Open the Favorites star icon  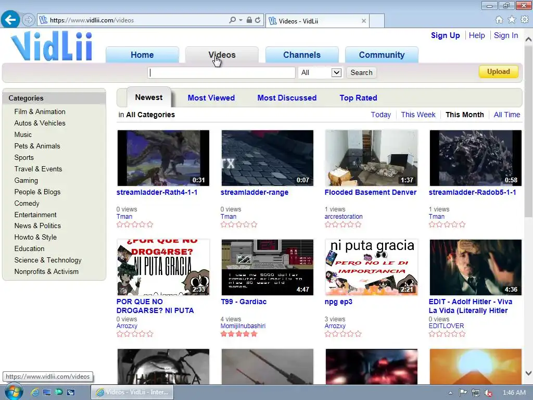point(512,20)
